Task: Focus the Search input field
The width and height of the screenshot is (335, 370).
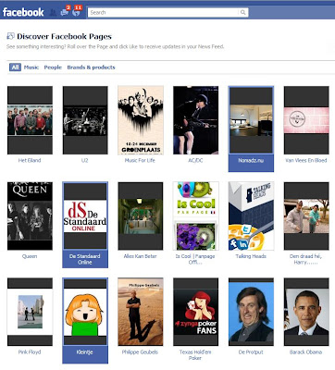Action: point(163,12)
